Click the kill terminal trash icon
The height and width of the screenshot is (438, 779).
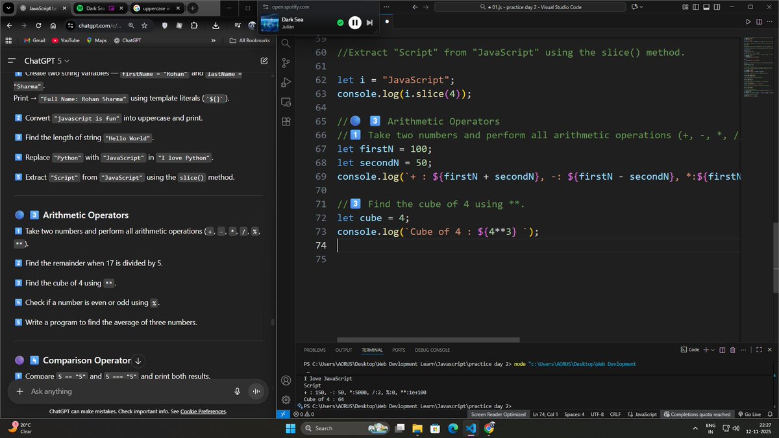(x=731, y=350)
